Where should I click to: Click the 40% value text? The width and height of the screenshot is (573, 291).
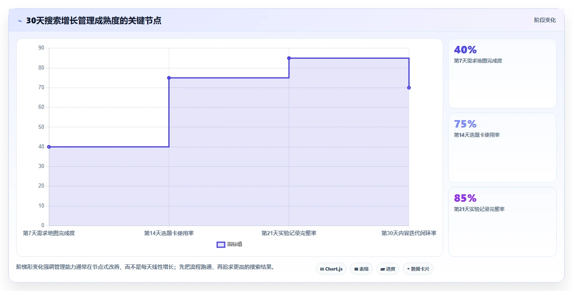point(465,50)
